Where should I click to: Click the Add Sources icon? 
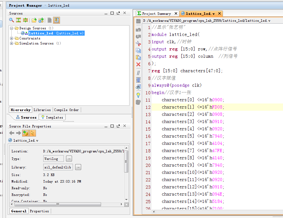(x=41, y=20)
